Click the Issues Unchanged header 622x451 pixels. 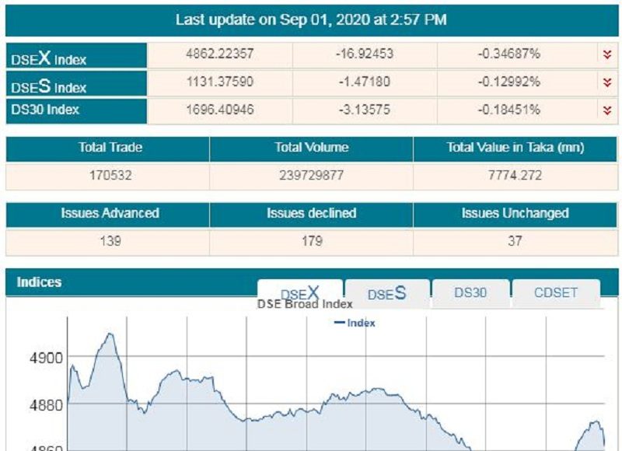(x=515, y=213)
